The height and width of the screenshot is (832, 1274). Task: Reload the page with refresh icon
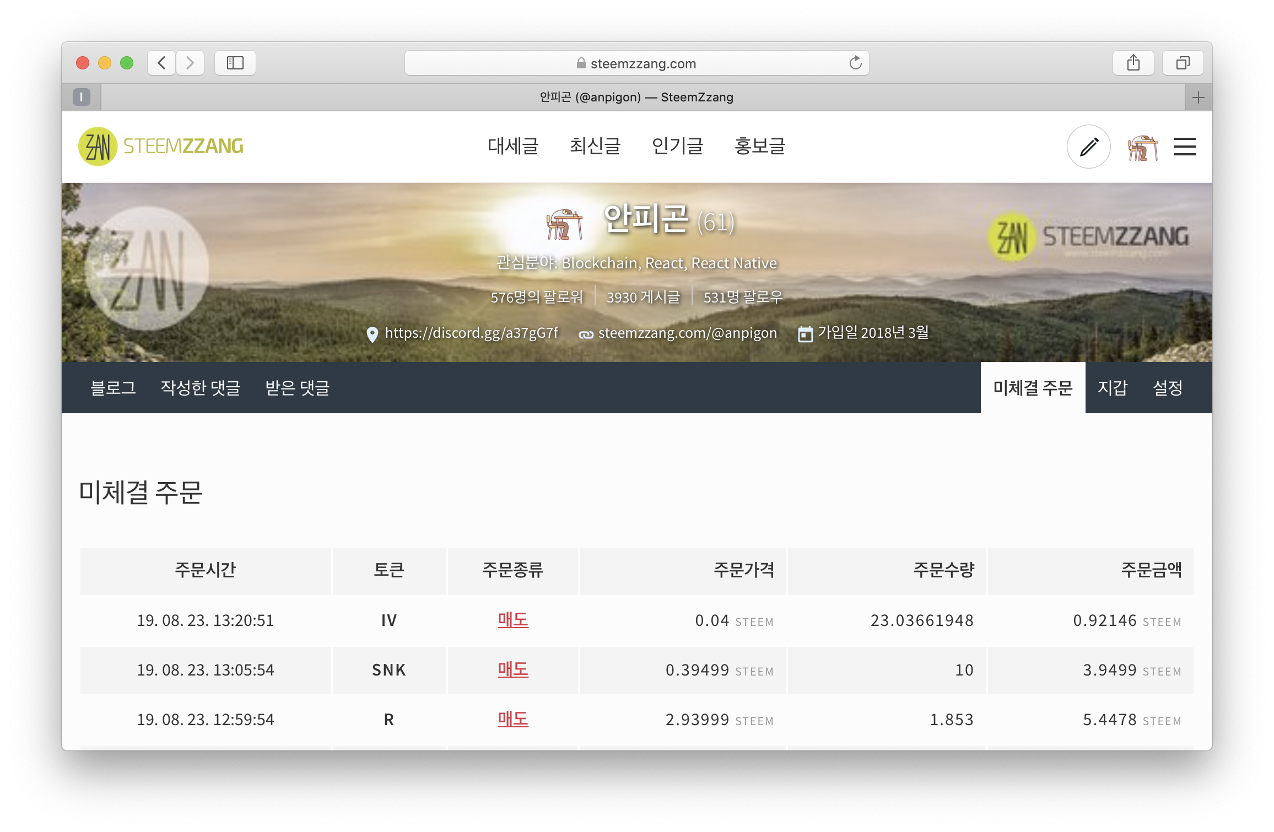(x=855, y=63)
